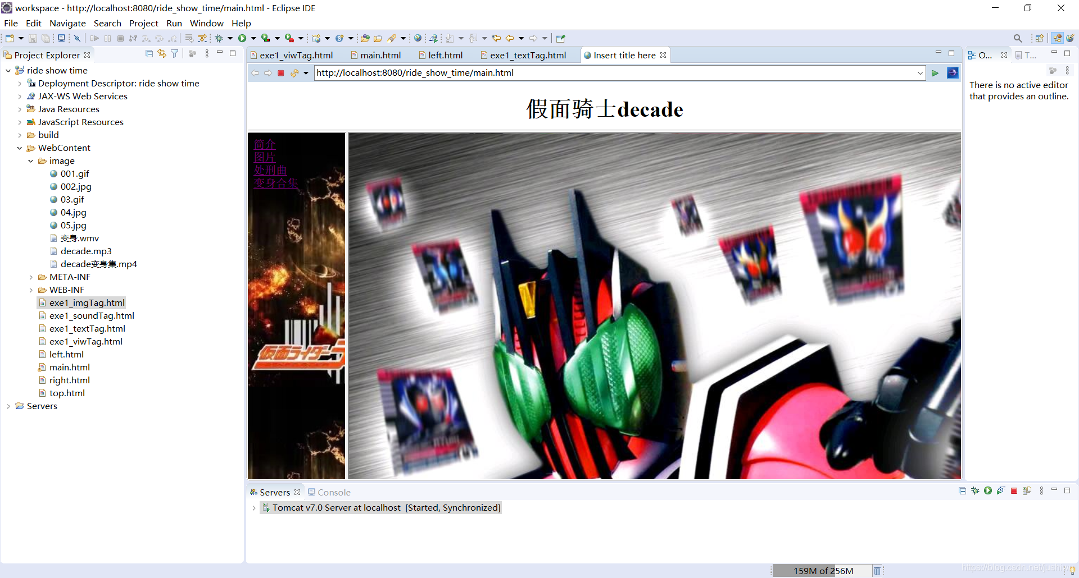Switch to the Console tab
Viewport: 1079px width, 578px height.
click(x=329, y=492)
